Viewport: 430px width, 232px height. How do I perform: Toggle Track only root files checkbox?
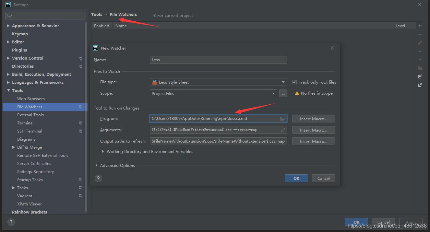tap(294, 82)
